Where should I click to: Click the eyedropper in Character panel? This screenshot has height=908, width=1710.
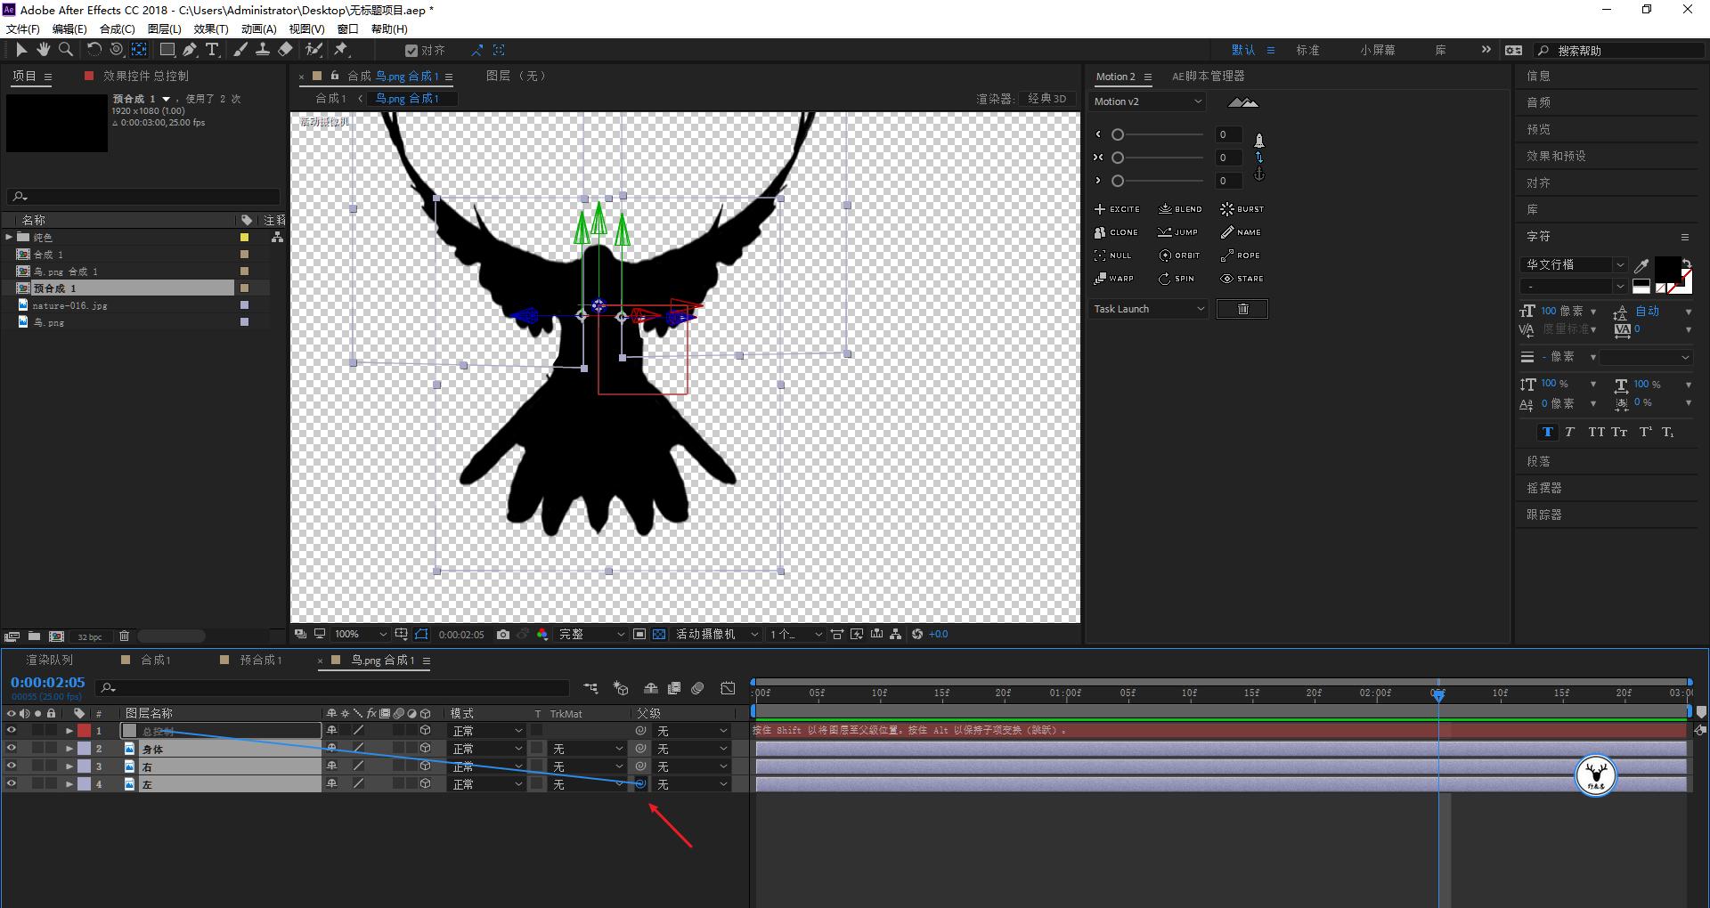(1641, 265)
